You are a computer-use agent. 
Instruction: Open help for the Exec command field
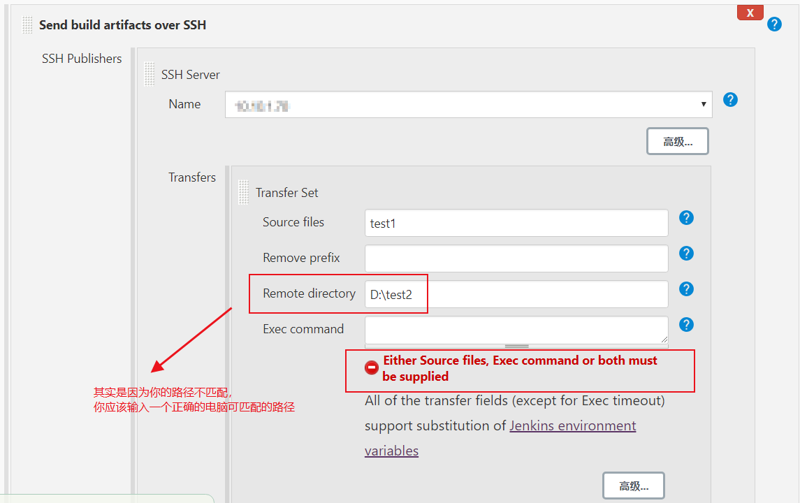point(686,324)
